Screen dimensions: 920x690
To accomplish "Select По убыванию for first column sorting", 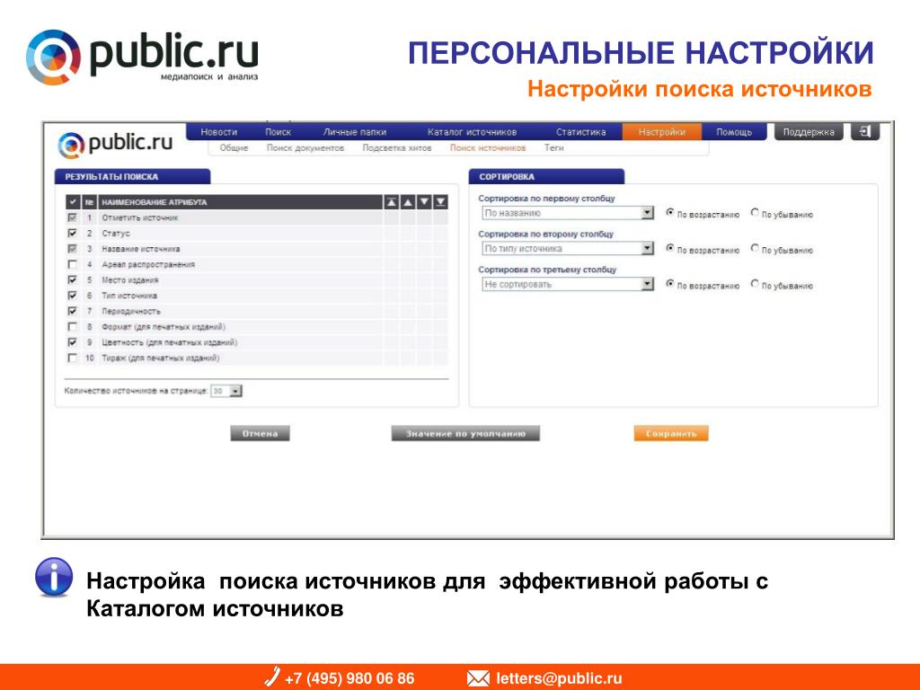I will point(755,213).
